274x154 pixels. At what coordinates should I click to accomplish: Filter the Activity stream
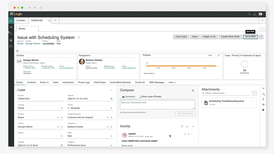[182, 127]
